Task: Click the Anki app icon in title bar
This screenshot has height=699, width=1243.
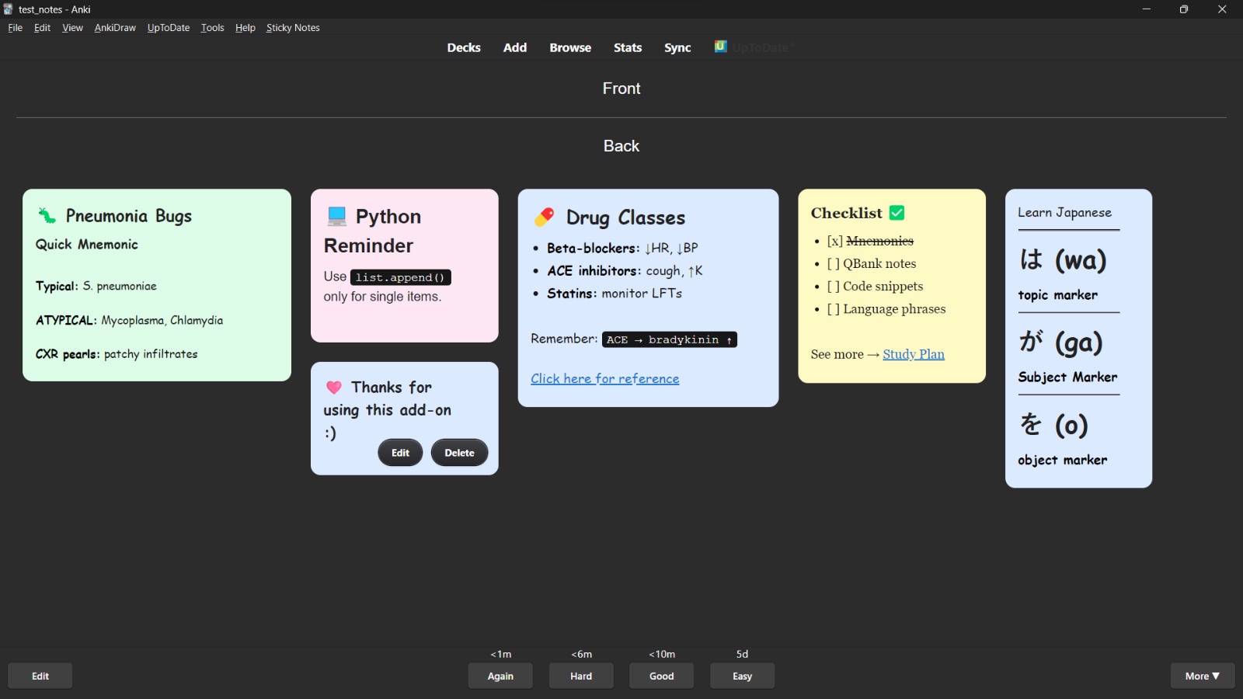Action: coord(9,9)
